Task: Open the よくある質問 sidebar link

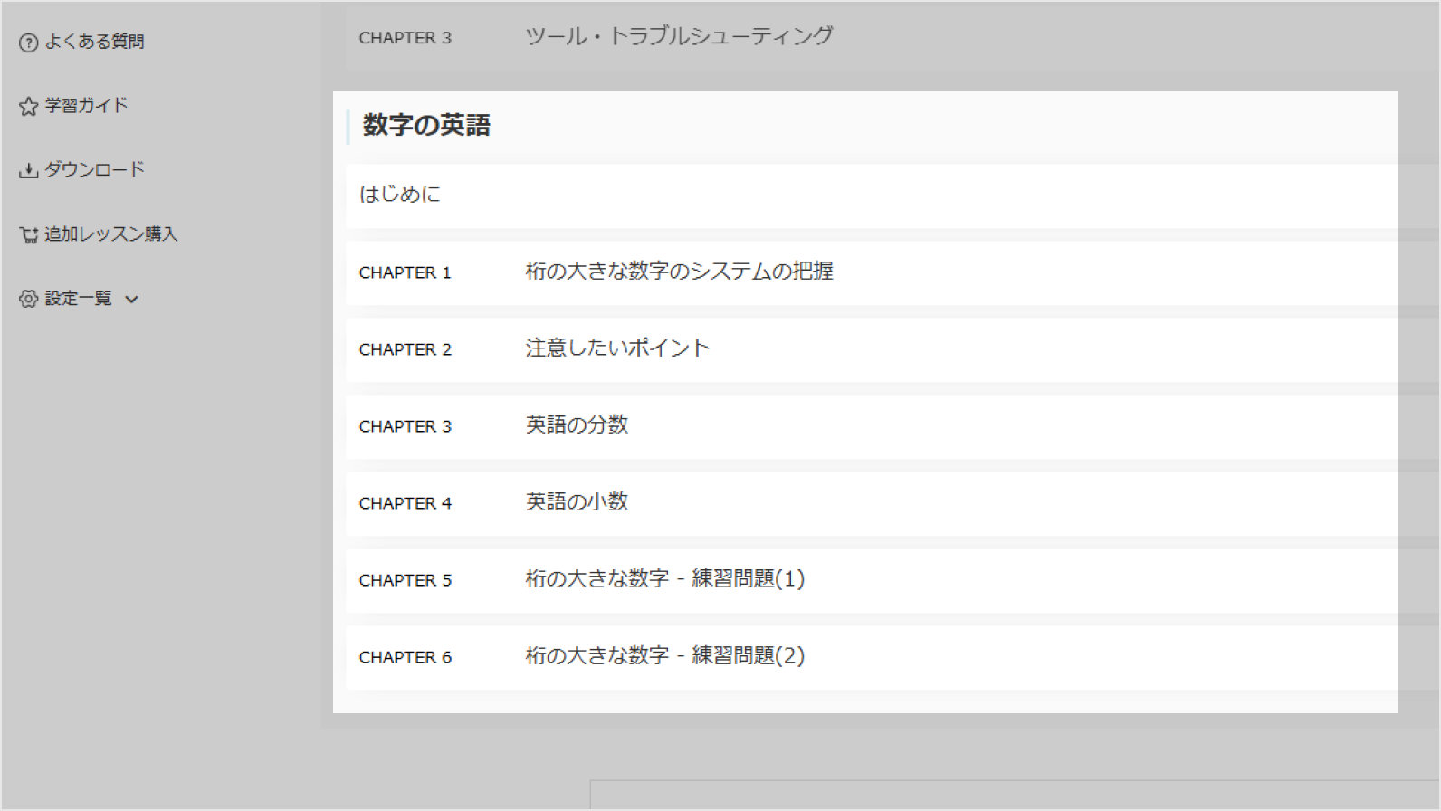Action: pyautogui.click(x=94, y=42)
